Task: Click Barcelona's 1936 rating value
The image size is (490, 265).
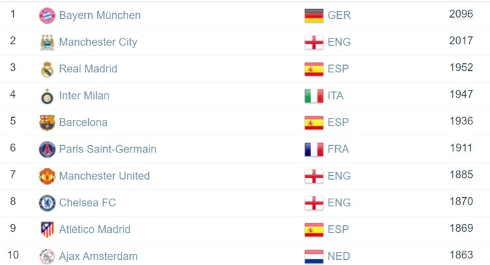Action: pyautogui.click(x=461, y=122)
